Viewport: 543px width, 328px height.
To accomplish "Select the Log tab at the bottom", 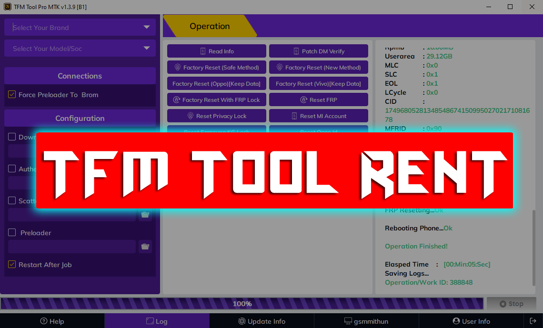I will tap(157, 321).
